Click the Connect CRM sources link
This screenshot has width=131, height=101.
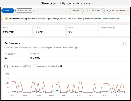pyautogui.click(x=111, y=19)
